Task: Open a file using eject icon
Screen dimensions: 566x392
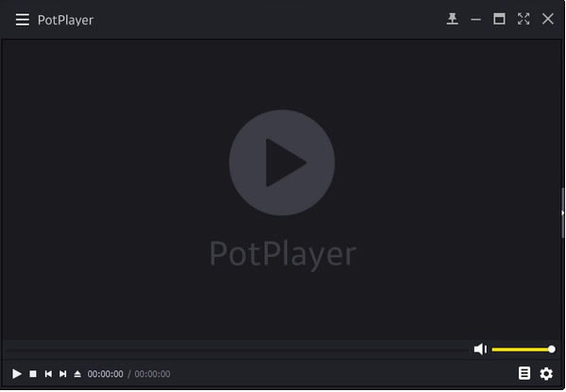Action: [x=77, y=374]
